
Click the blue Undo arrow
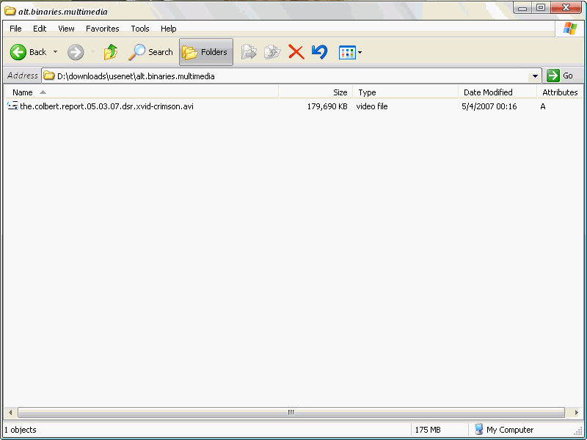coord(319,52)
